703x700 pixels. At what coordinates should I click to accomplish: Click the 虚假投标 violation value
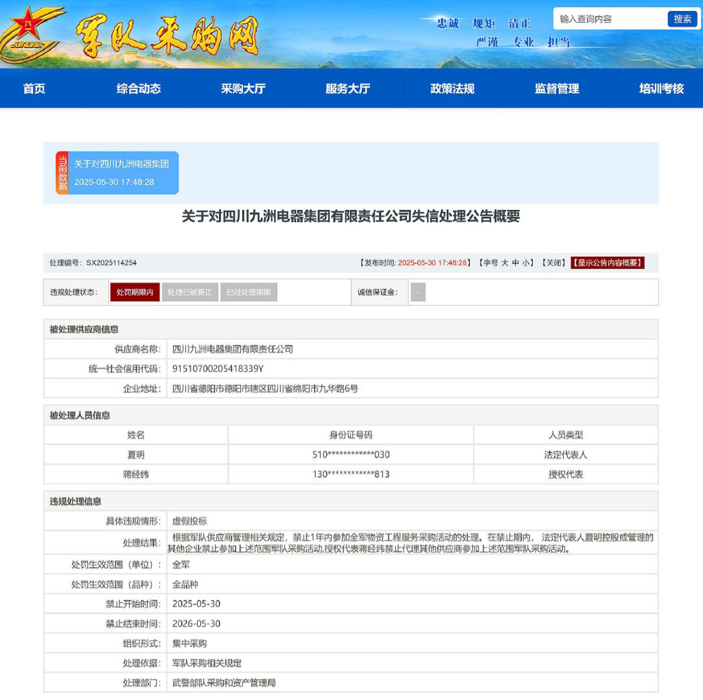coord(189,521)
